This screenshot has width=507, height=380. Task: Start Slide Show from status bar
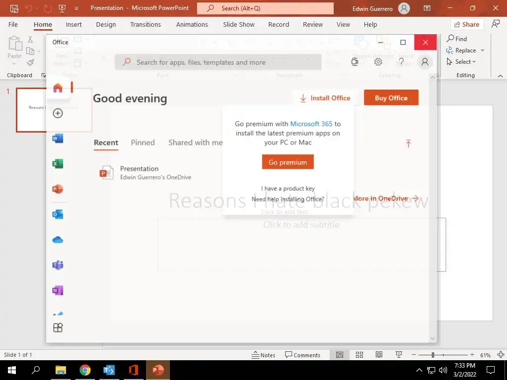click(x=399, y=355)
